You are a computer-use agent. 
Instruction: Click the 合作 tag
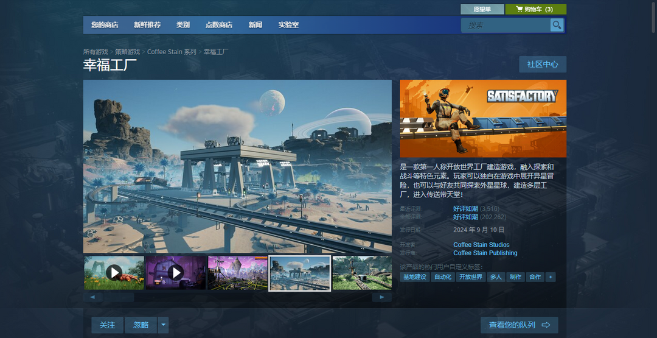click(x=535, y=276)
